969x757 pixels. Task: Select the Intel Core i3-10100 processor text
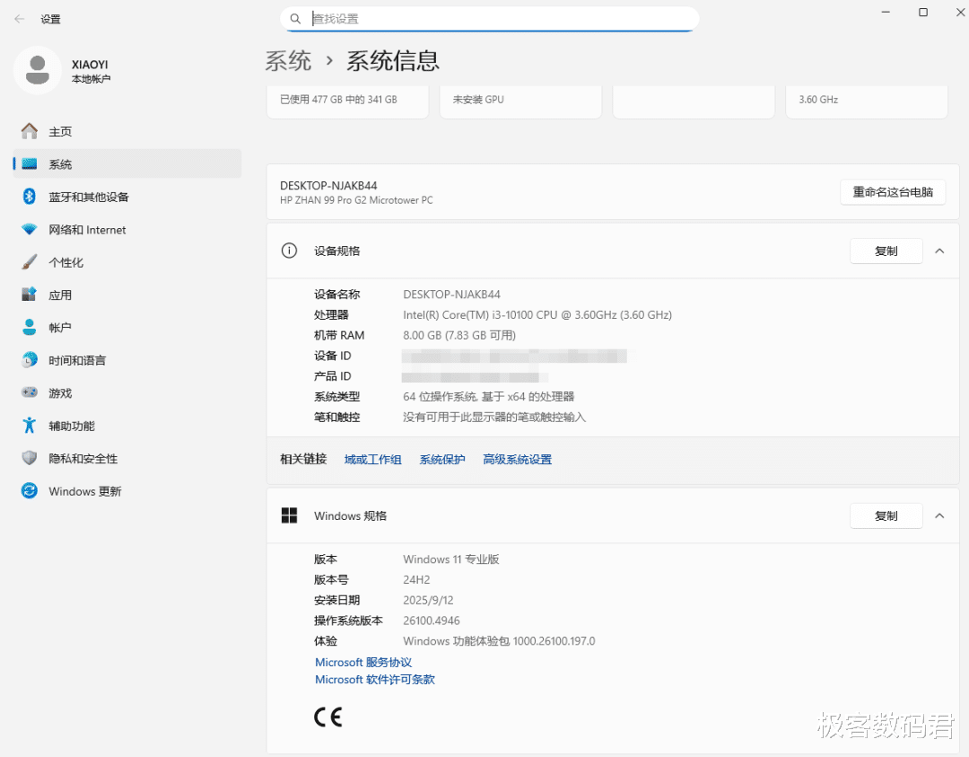click(537, 315)
